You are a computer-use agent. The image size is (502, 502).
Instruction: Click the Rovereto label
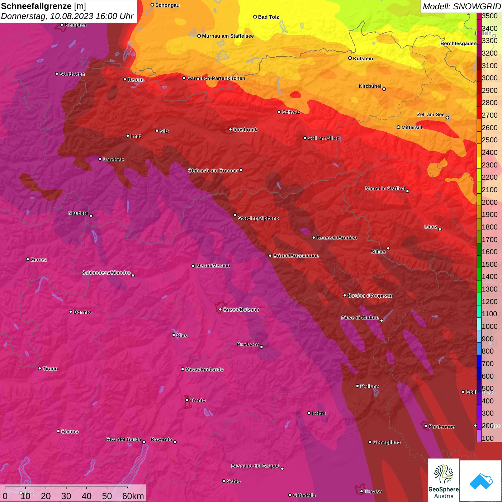161,439
